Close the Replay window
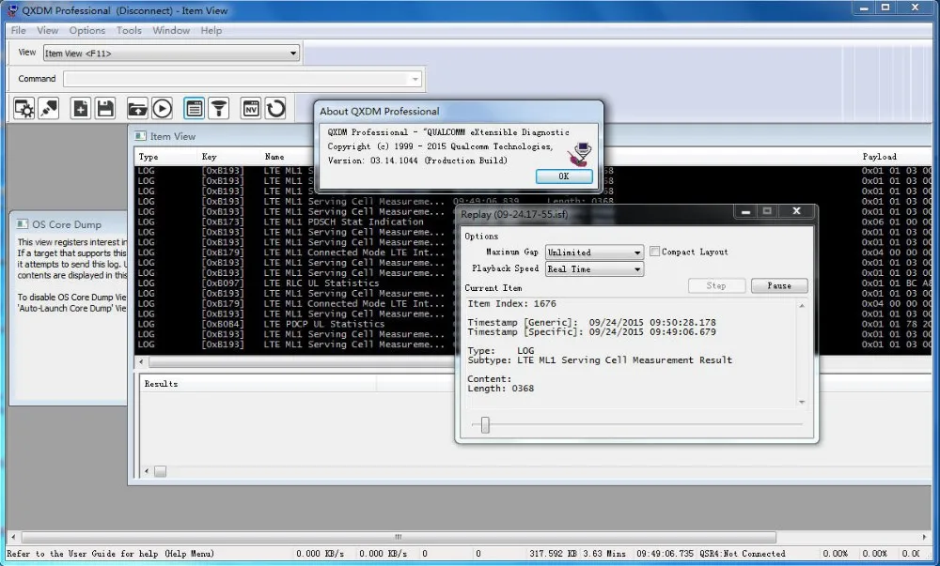 [796, 211]
